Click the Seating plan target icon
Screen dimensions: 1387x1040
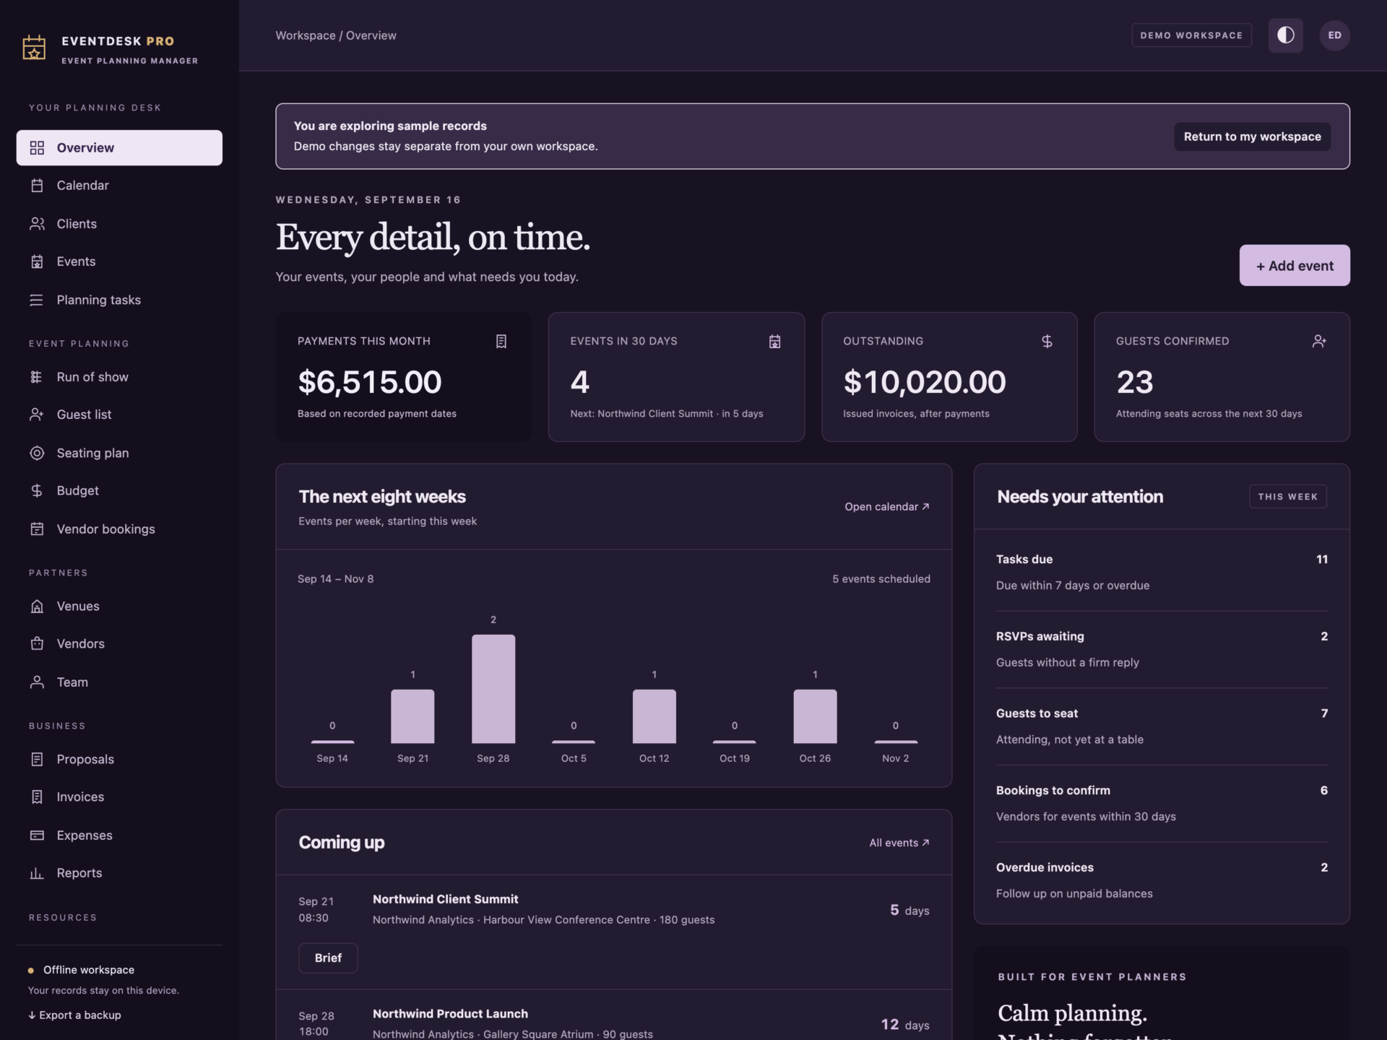coord(37,453)
